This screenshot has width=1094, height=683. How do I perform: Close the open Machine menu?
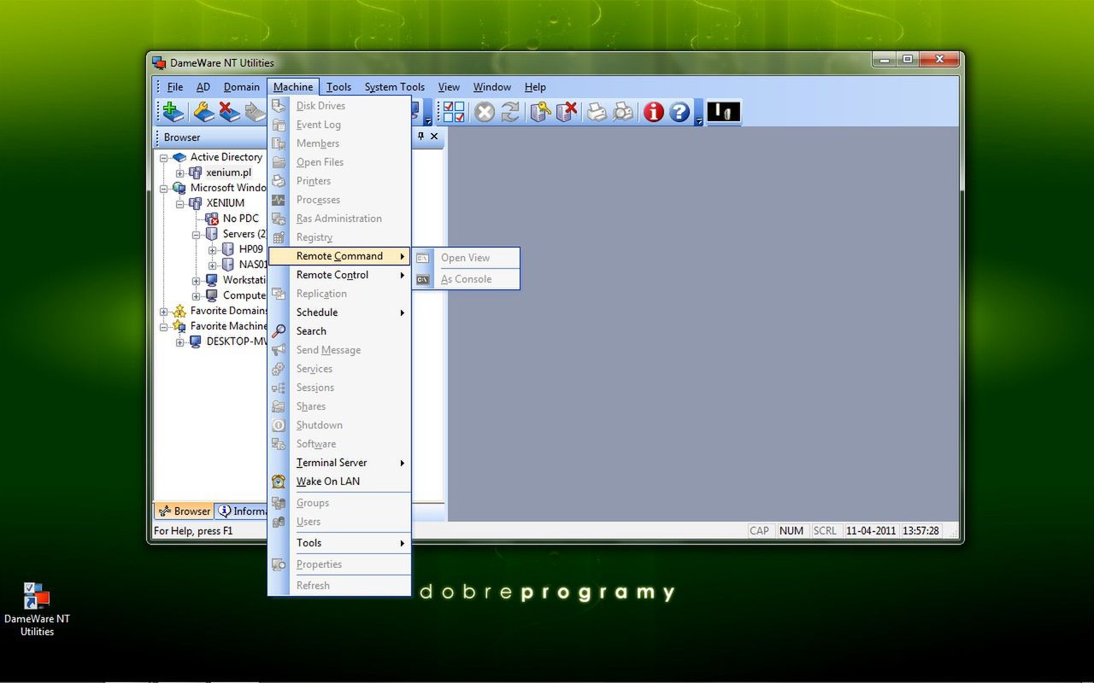click(293, 87)
